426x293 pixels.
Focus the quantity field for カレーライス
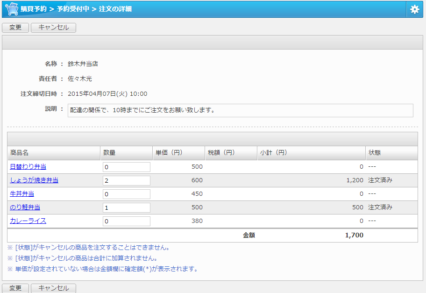click(x=126, y=221)
